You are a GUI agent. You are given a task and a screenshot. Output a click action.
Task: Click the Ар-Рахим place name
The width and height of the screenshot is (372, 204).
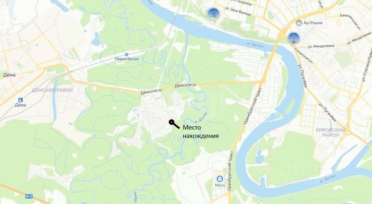pos(313,23)
